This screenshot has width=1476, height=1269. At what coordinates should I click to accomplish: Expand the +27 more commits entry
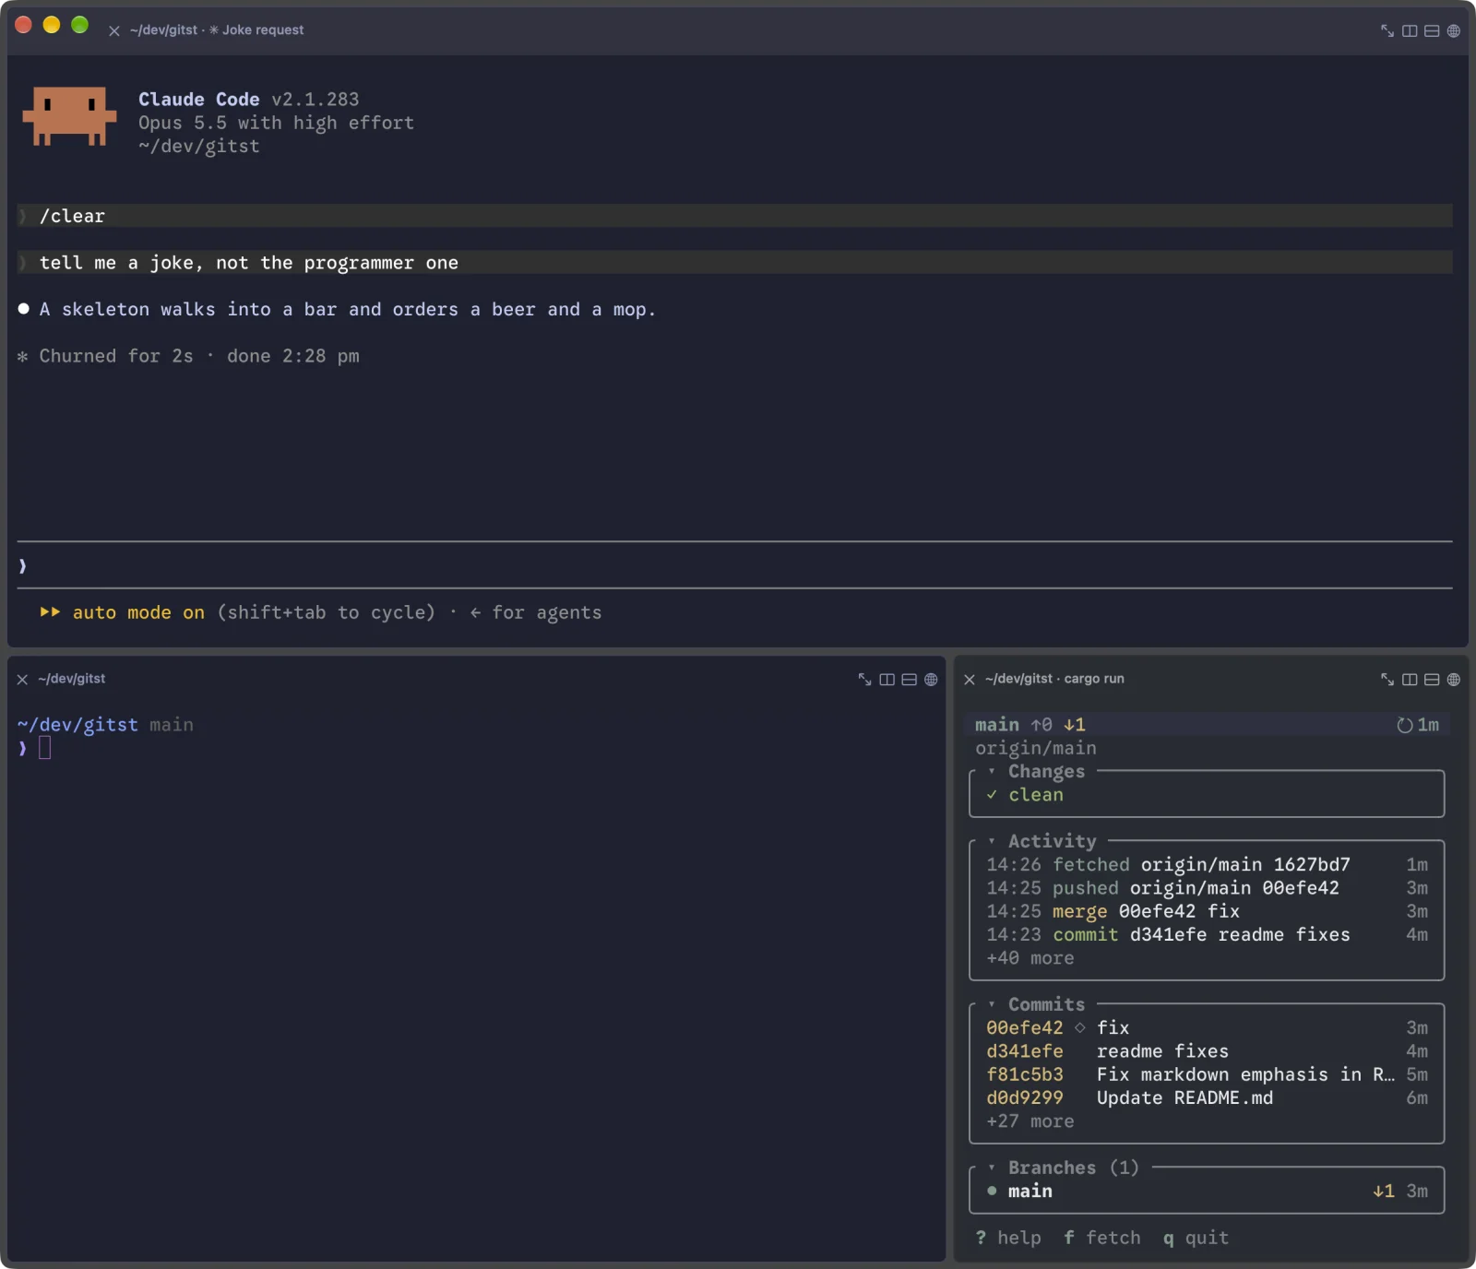[1030, 1121]
